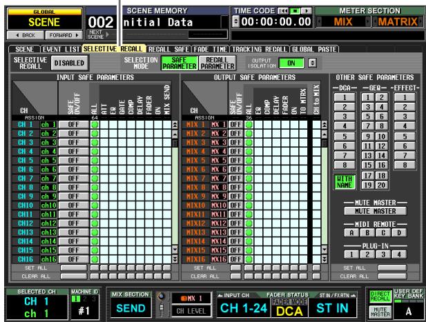Click MUTE MASTER button in bottom bar
The image size is (426, 322).
380,312
